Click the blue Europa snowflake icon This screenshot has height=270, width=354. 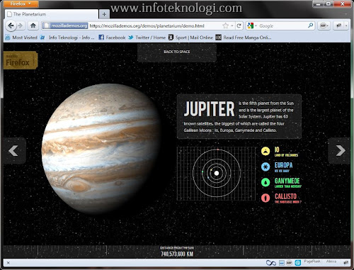[x=265, y=167]
